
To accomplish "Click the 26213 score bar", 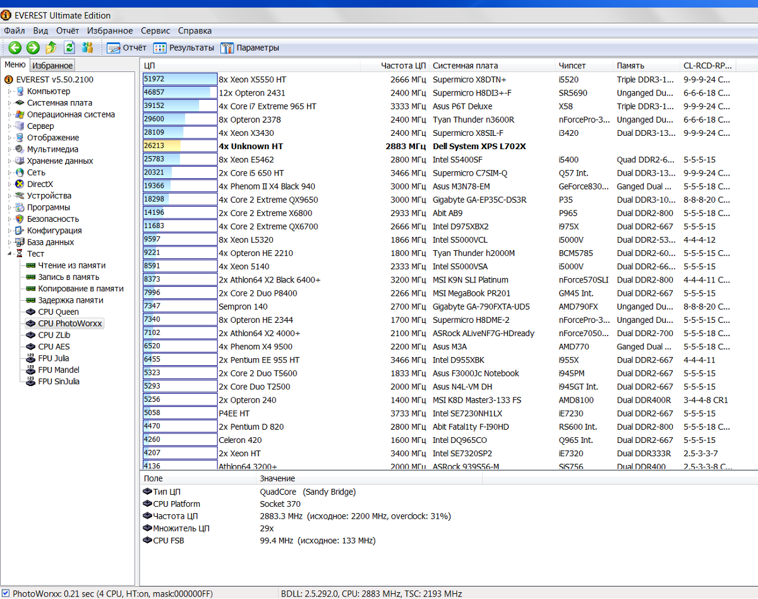I will tap(180, 146).
